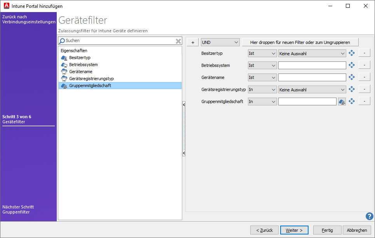The width and height of the screenshot is (375, 238).
Task: Click the application logo in title bar
Action: pos(7,6)
